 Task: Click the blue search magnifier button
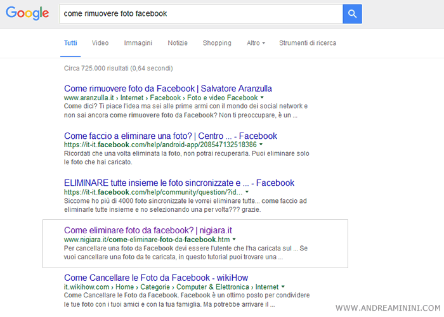352,13
